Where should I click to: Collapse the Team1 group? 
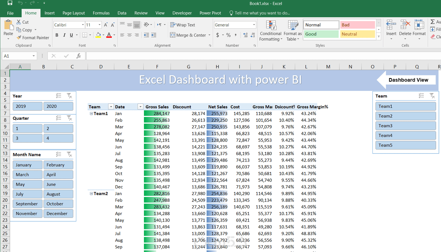click(x=91, y=114)
